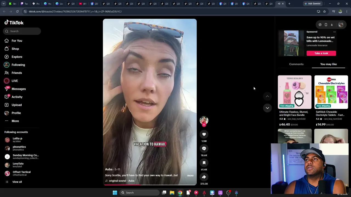The image size is (351, 197).
Task: Go to the Explore page
Action: 14,57
